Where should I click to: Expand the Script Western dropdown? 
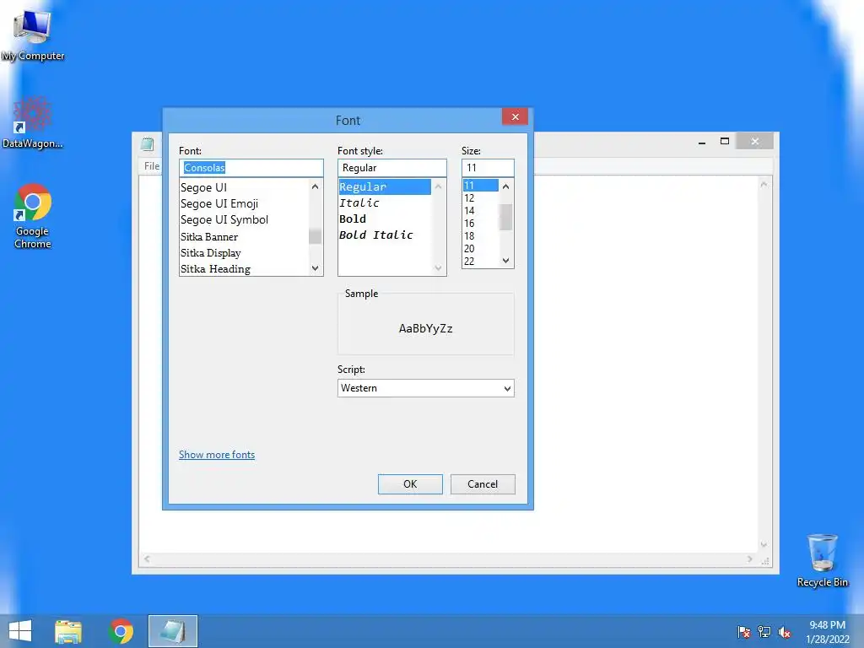coord(425,388)
